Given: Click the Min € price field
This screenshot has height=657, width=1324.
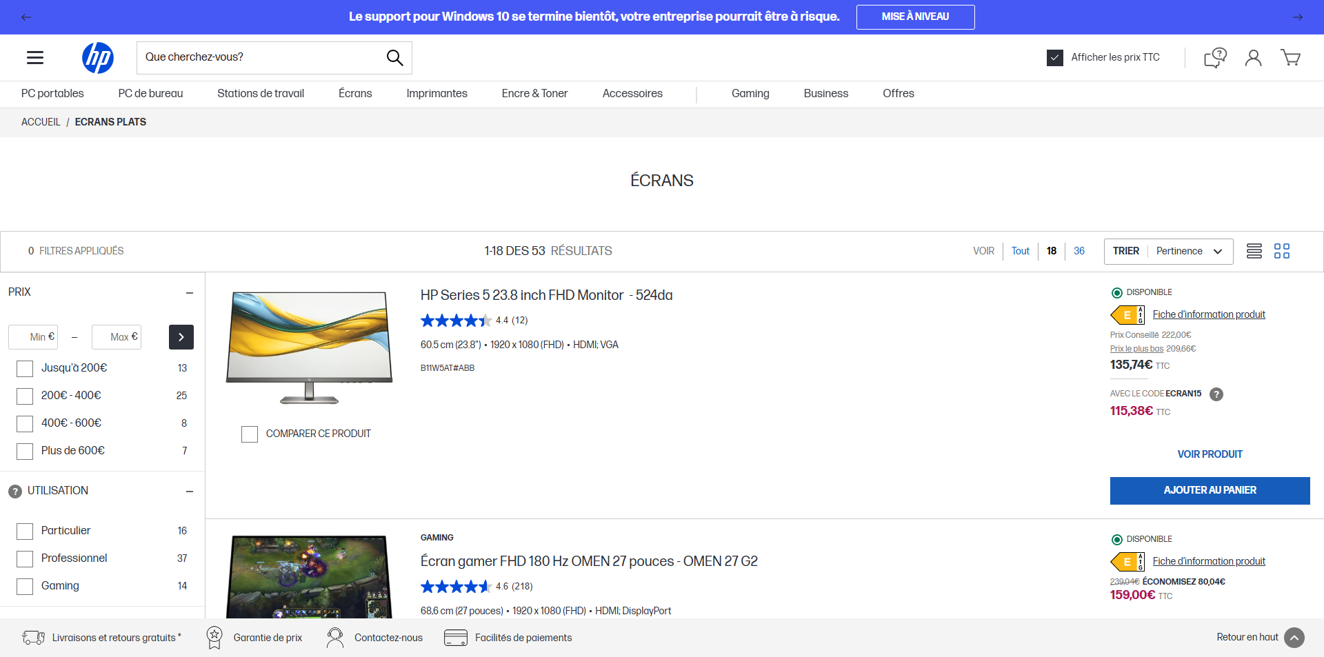Looking at the screenshot, I should pos(33,337).
